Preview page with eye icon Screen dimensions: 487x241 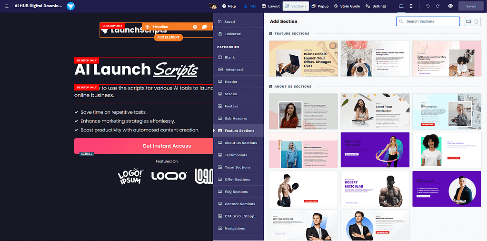450,6
